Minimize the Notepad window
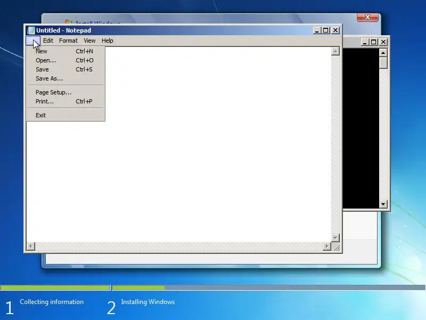The image size is (426, 320). tap(316, 30)
